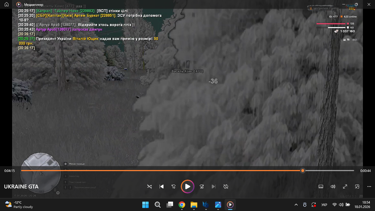
Task: Go to previous track
Action: tap(162, 187)
